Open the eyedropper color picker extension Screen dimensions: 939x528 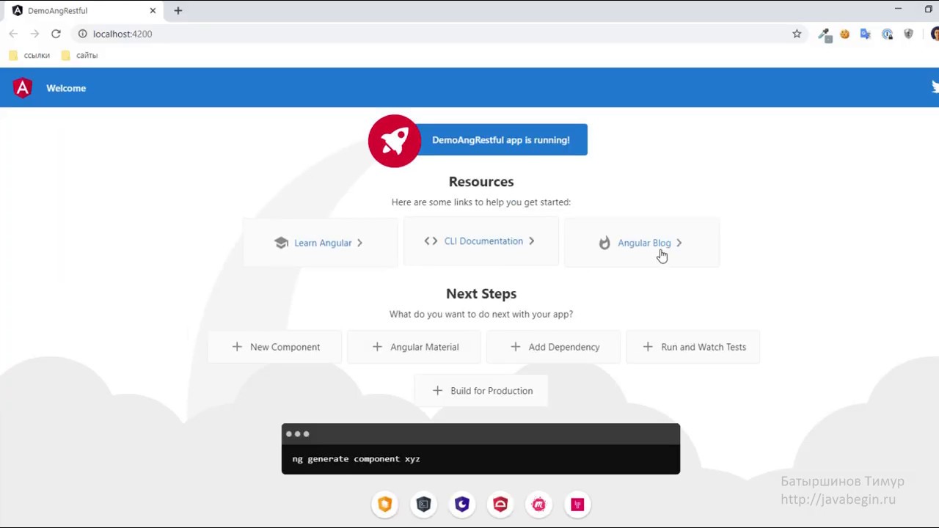(x=825, y=34)
